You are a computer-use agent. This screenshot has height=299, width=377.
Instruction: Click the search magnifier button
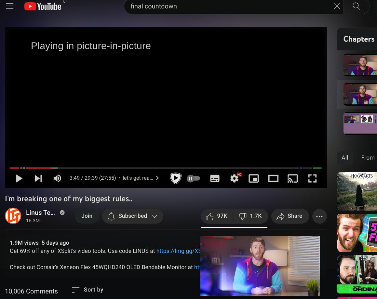click(356, 6)
